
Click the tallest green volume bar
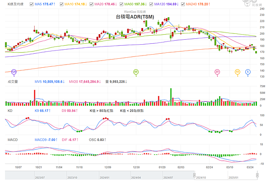point(171,97)
